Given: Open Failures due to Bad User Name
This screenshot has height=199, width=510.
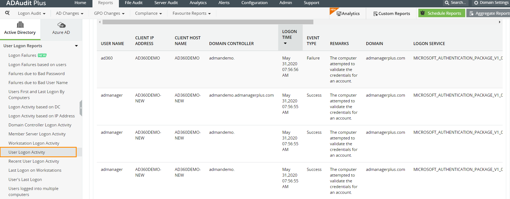Looking at the screenshot, I should pyautogui.click(x=38, y=83).
